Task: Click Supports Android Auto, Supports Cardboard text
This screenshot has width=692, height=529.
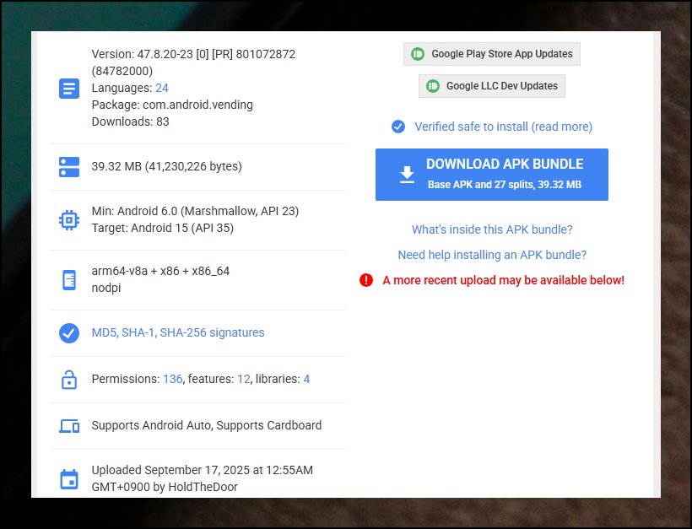Action: [207, 425]
